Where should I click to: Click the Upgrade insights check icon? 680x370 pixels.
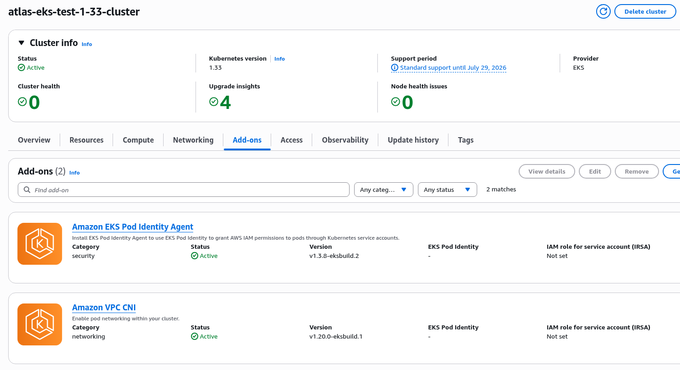[x=213, y=102]
